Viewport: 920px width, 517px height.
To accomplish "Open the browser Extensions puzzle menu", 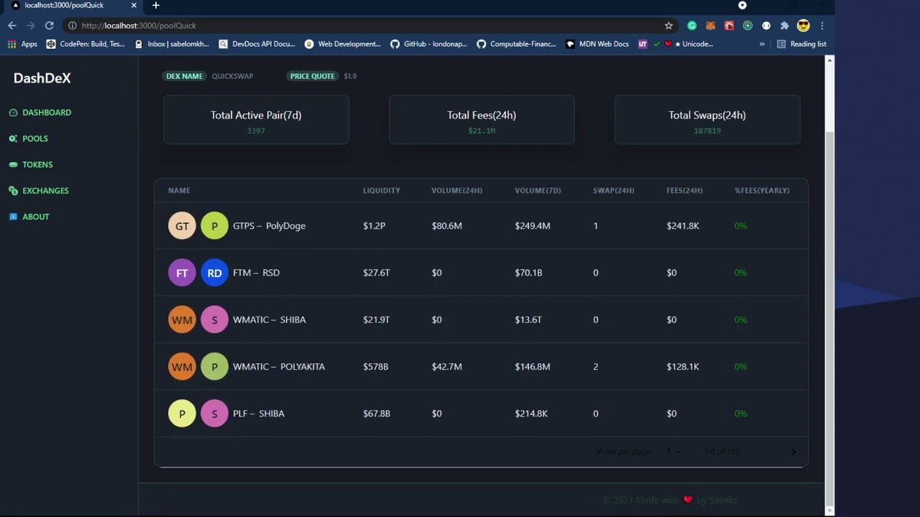I will 784,26.
